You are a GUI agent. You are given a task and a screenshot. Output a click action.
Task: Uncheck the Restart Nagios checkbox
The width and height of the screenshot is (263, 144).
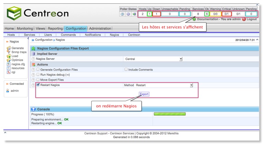[38, 85]
